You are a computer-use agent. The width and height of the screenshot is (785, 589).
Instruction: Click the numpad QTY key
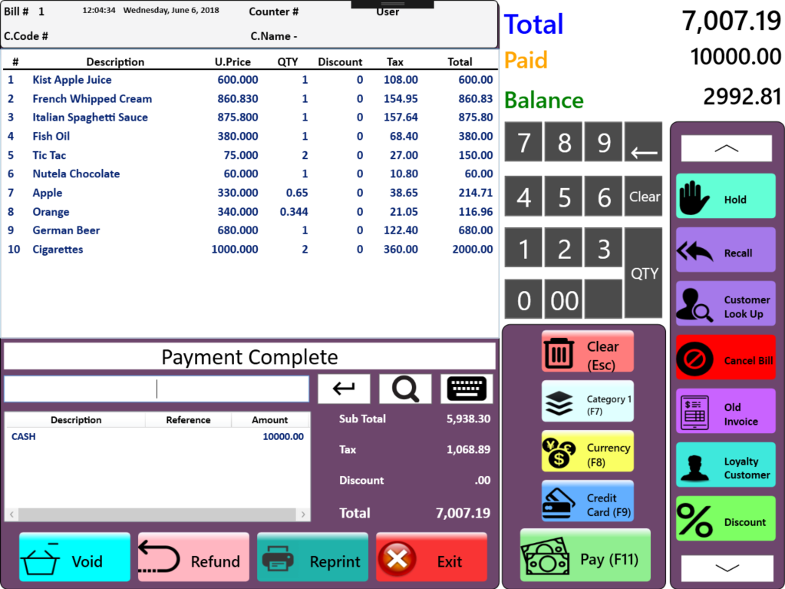(x=643, y=273)
